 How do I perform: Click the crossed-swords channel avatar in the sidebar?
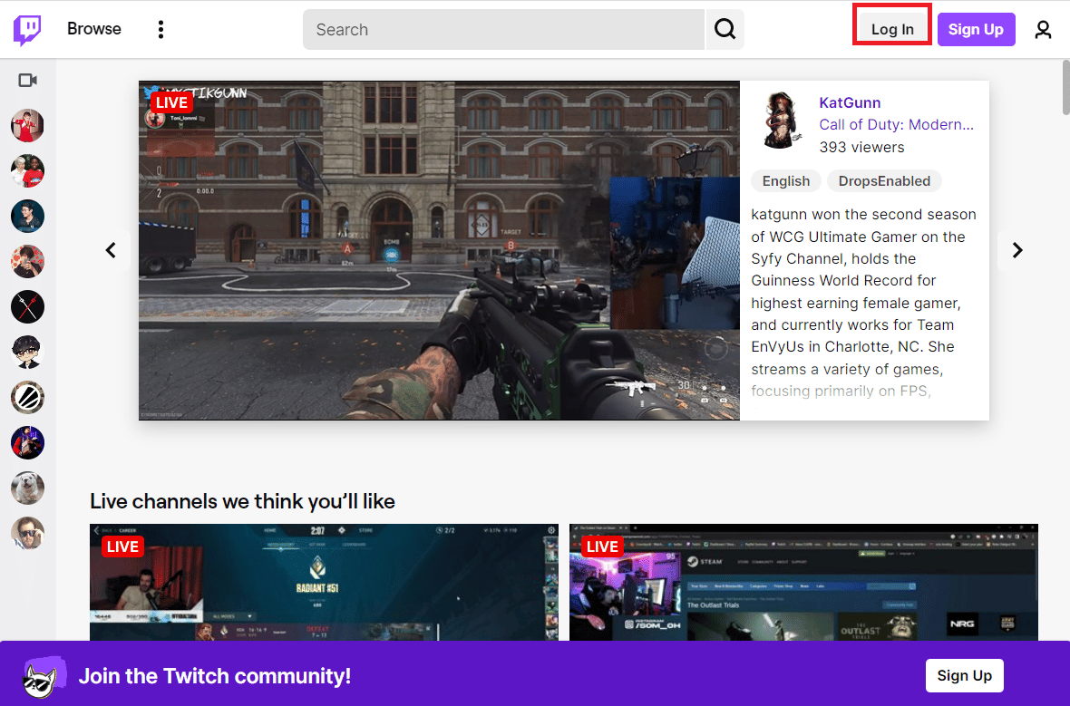pos(27,306)
